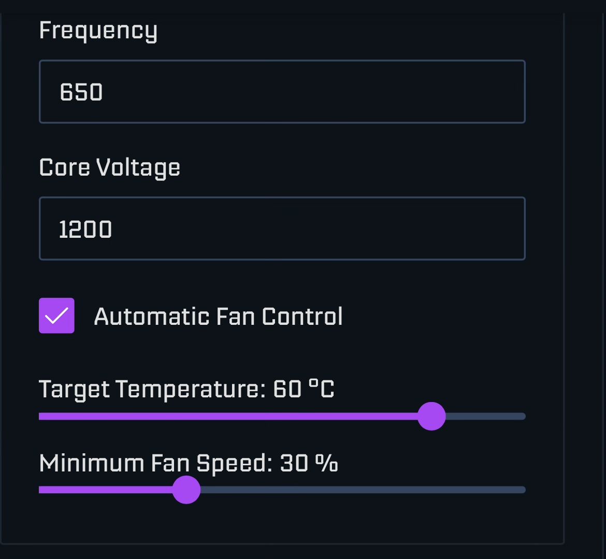This screenshot has width=606, height=559.
Task: Click the Minimum Fan Speed: 30 % label
Action: [189, 463]
